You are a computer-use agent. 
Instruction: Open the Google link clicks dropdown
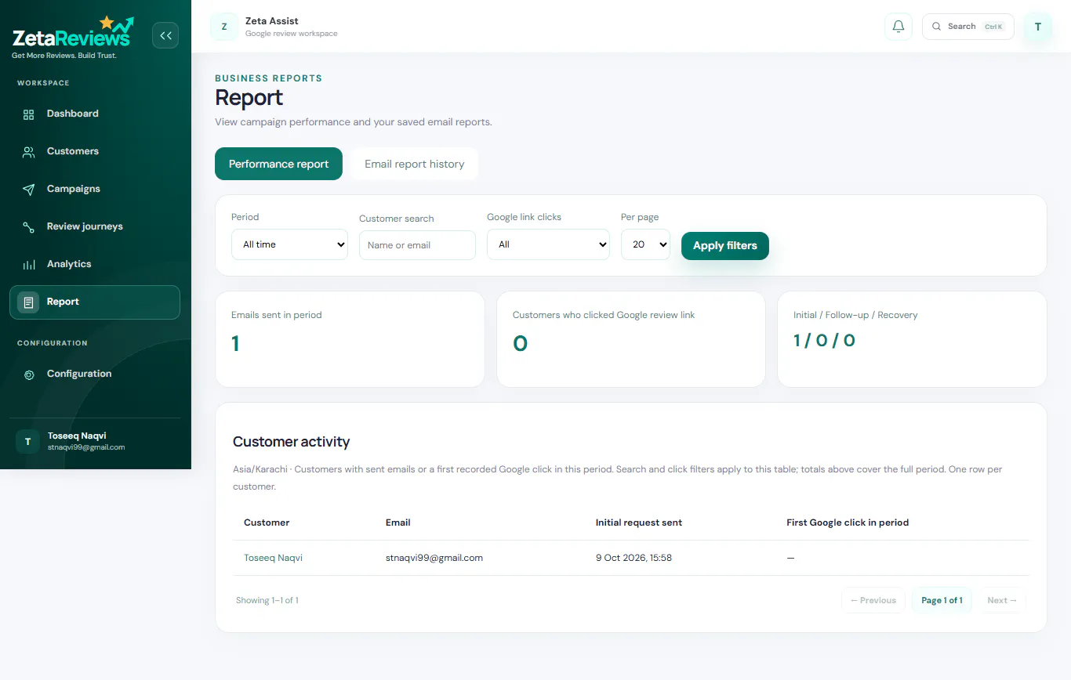click(548, 244)
